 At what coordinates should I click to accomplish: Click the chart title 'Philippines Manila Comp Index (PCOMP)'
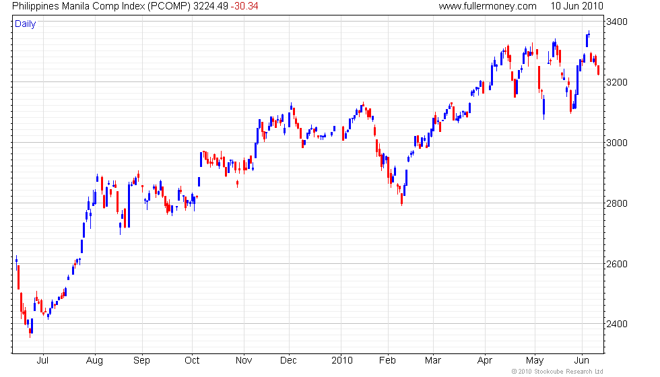[x=102, y=6]
